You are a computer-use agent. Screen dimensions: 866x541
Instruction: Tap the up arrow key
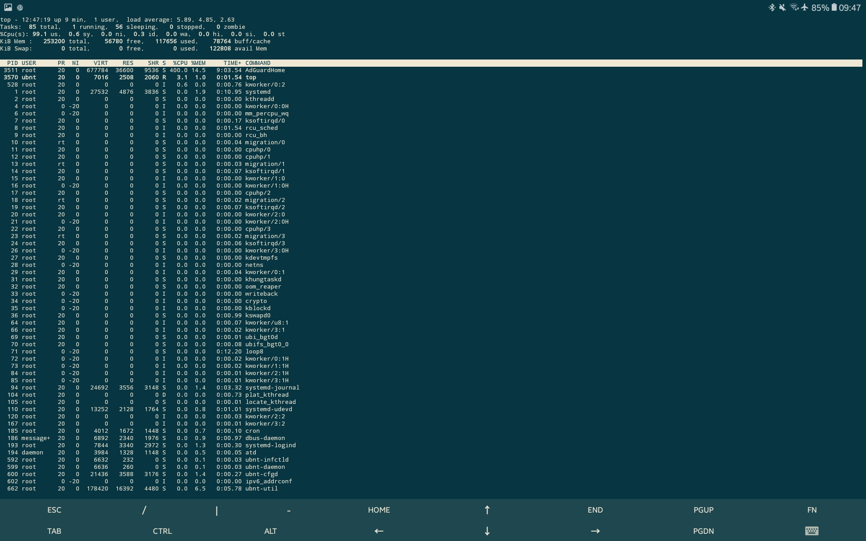487,510
